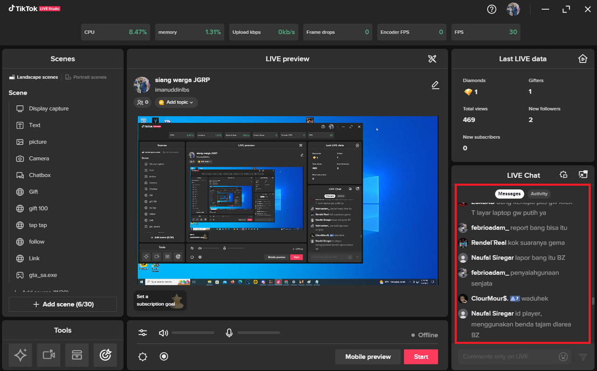This screenshot has height=371, width=597.
Task: Click the Upload kbps stat
Action: click(x=264, y=32)
